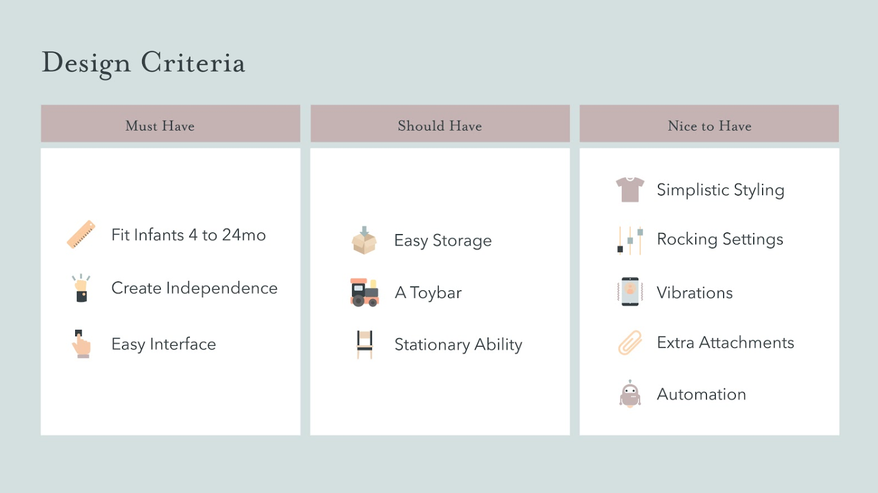Image resolution: width=878 pixels, height=493 pixels.
Task: Click the pointing hand Easy Interface icon
Action: point(81,344)
